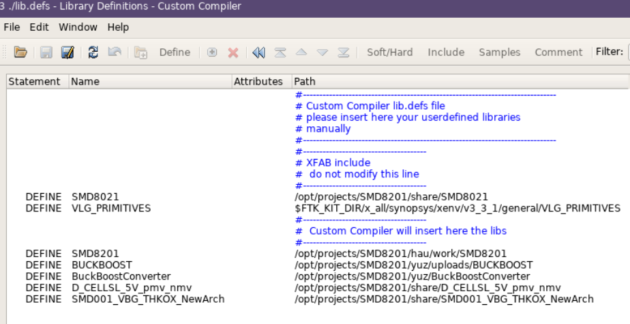Open the Window menu

78,27
